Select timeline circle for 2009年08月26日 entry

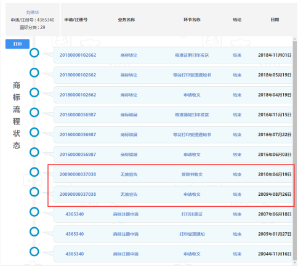pyautogui.click(x=34, y=192)
